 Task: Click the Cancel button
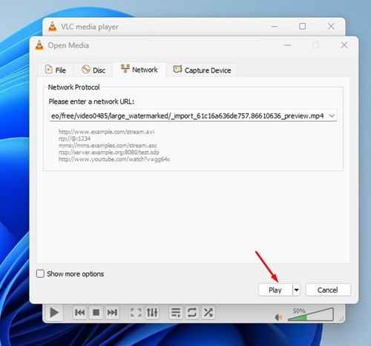tap(328, 290)
